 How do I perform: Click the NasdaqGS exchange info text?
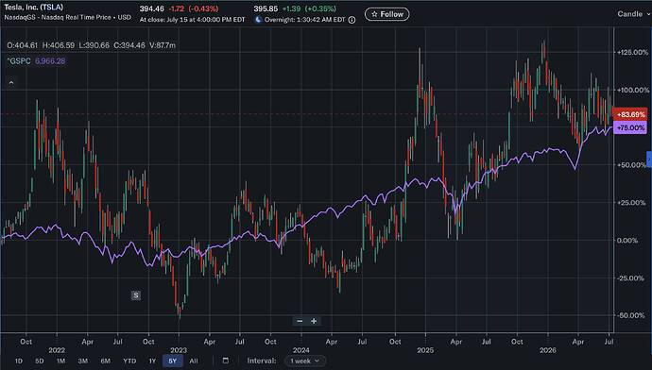click(67, 17)
